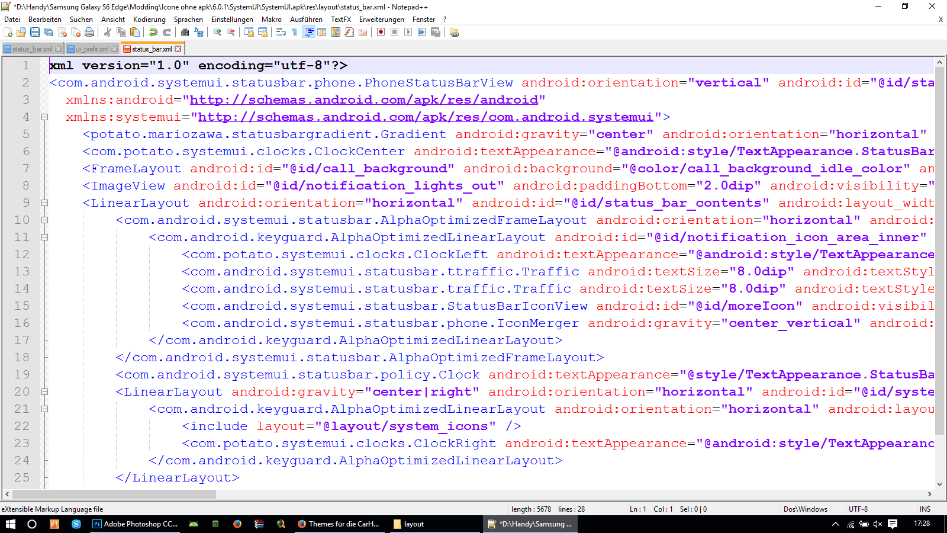Click the Print toolbar icon
This screenshot has height=533, width=947.
point(89,32)
